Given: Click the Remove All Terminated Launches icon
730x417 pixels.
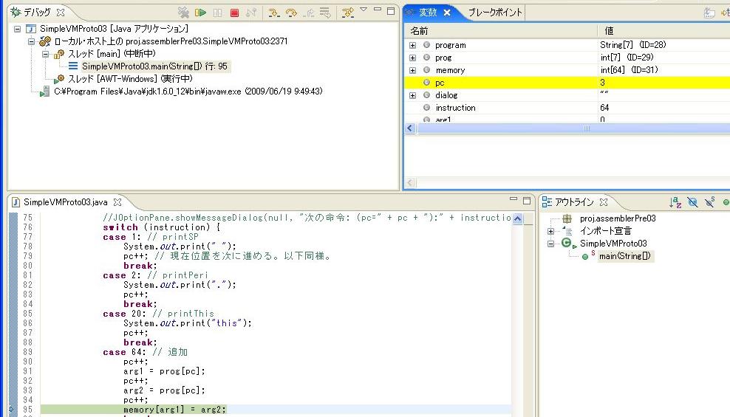Looking at the screenshot, I should [x=183, y=13].
